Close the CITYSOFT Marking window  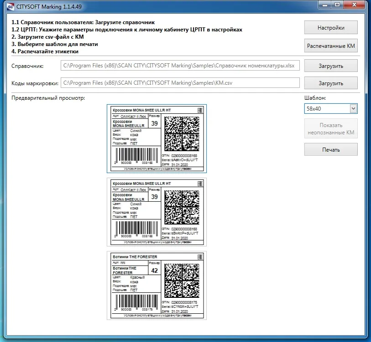coord(354,5)
